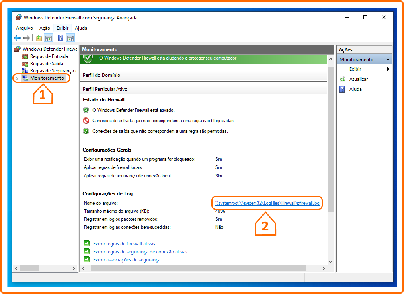Click the green check icon for Conexões de saída
404x294 pixels.
point(86,131)
